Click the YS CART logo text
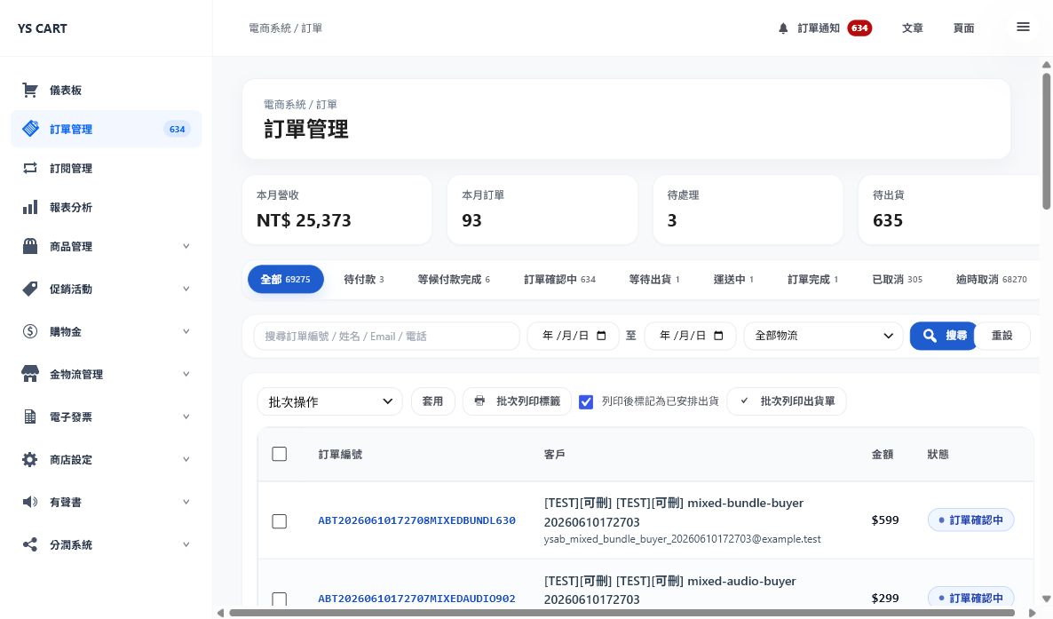This screenshot has height=619, width=1053. coord(43,28)
